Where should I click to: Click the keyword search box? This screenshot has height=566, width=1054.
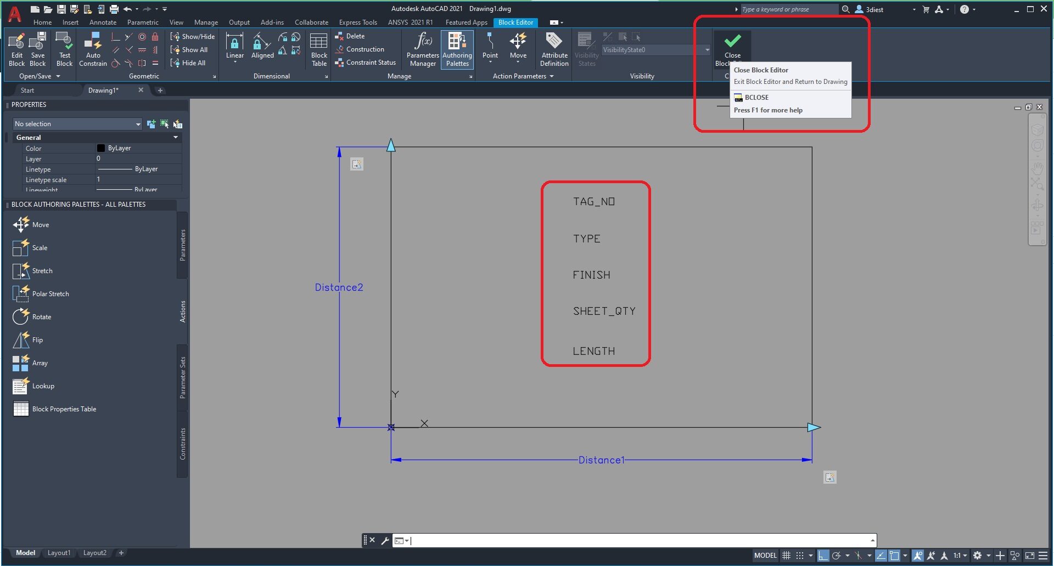tap(788, 9)
